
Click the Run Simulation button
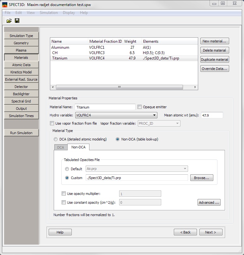(x=21, y=133)
